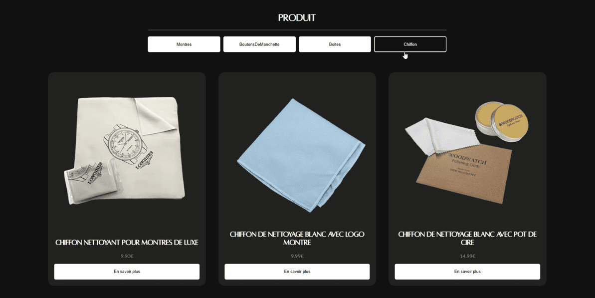Click the 9.90€ price label
This screenshot has height=298, width=595.
(x=127, y=256)
